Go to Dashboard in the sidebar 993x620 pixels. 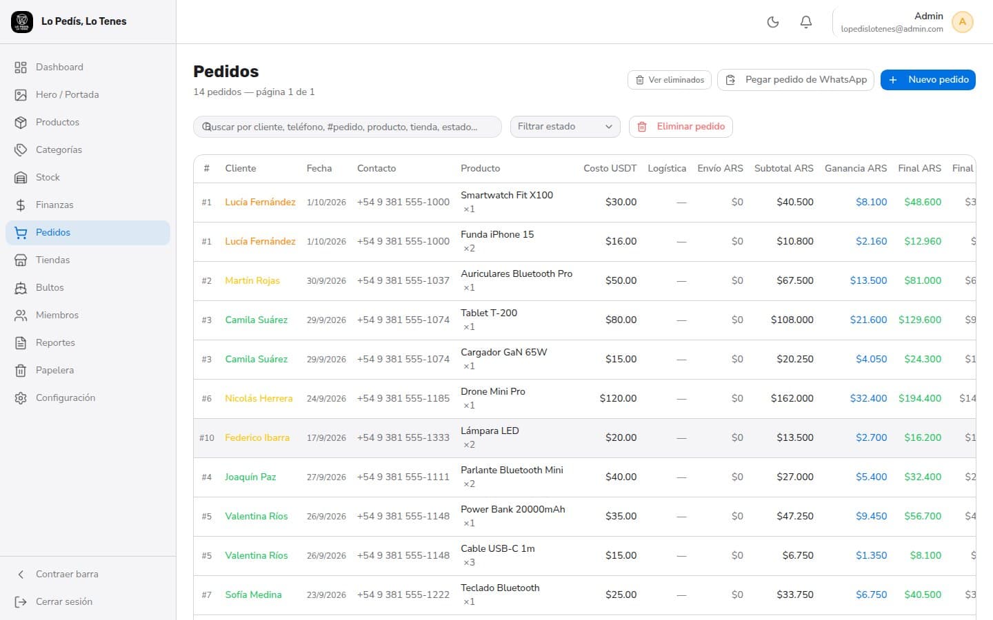pos(88,67)
